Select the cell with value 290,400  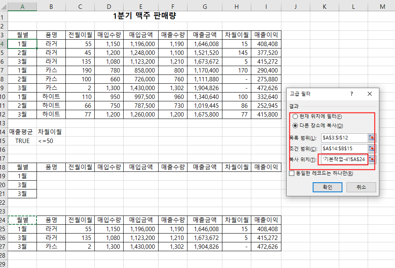266,71
